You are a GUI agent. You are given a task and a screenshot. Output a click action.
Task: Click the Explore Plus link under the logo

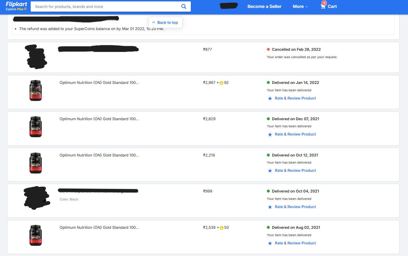16,9
